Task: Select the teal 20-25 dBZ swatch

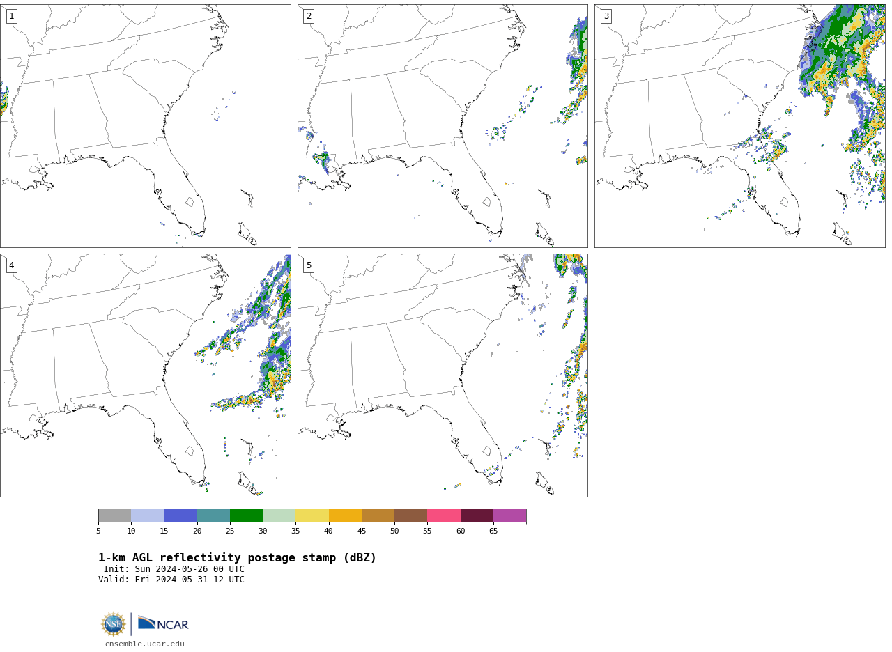Action: coord(213,515)
